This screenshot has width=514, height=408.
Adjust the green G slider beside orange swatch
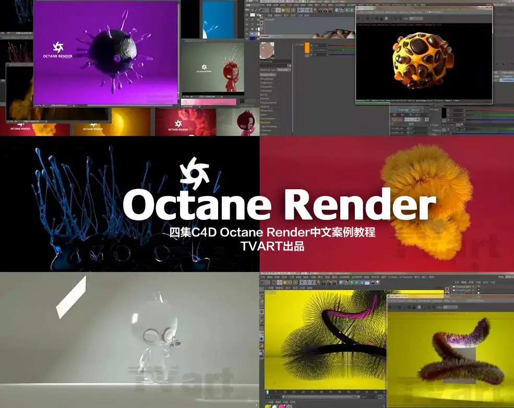342,50
